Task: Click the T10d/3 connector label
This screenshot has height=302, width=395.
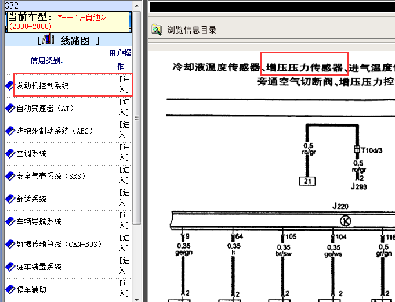Action: click(372, 150)
